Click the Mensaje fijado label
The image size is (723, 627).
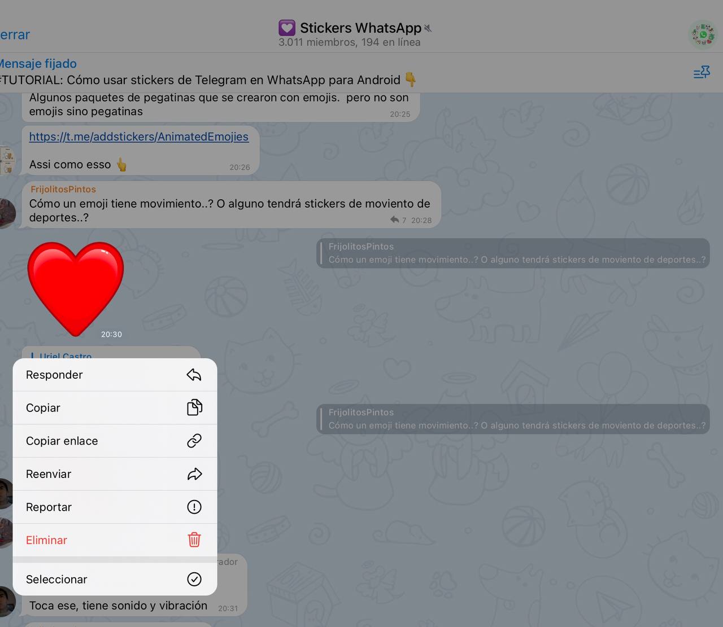[38, 64]
